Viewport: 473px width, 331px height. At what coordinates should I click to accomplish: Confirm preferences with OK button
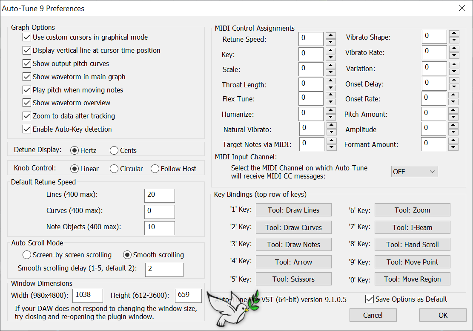[x=443, y=315]
